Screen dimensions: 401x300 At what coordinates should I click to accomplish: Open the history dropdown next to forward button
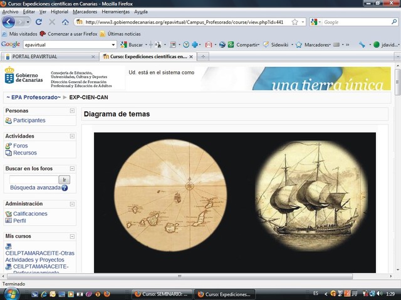28,22
